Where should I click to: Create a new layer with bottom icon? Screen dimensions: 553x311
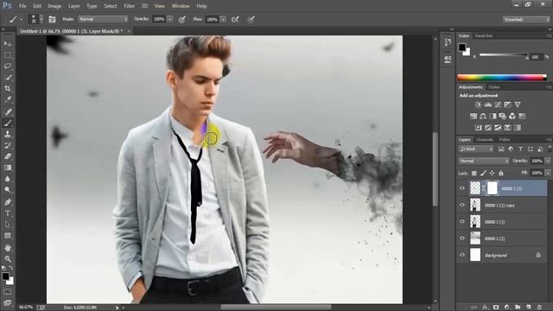coord(528,308)
